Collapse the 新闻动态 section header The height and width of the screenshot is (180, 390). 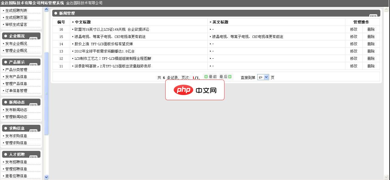click(21, 102)
